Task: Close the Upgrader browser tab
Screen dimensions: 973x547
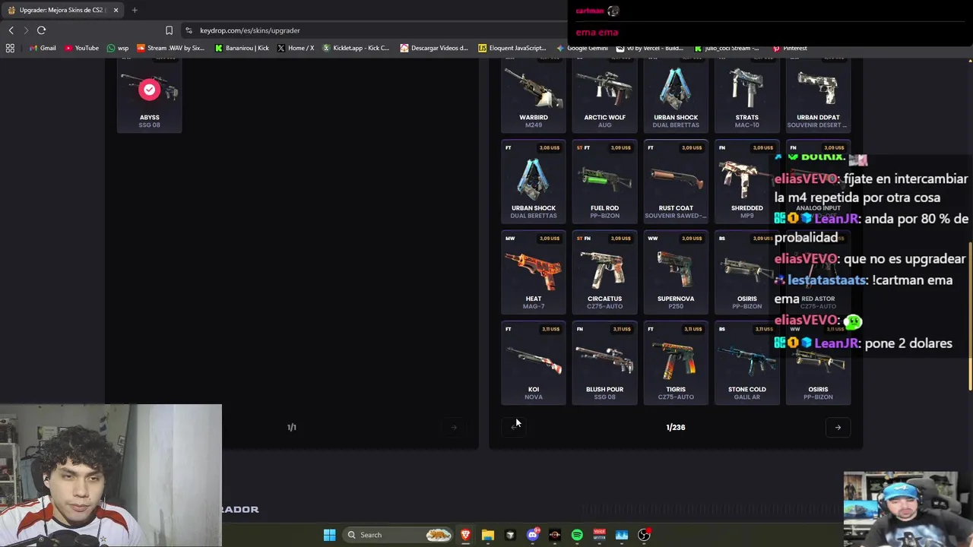Action: coord(116,10)
